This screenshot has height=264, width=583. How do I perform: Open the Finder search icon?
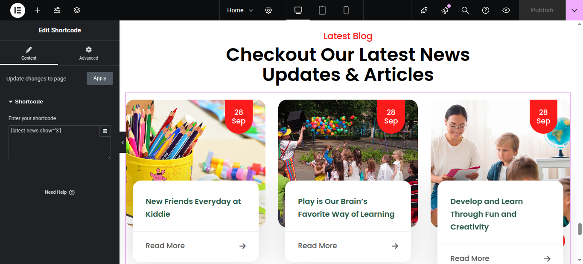pyautogui.click(x=465, y=10)
